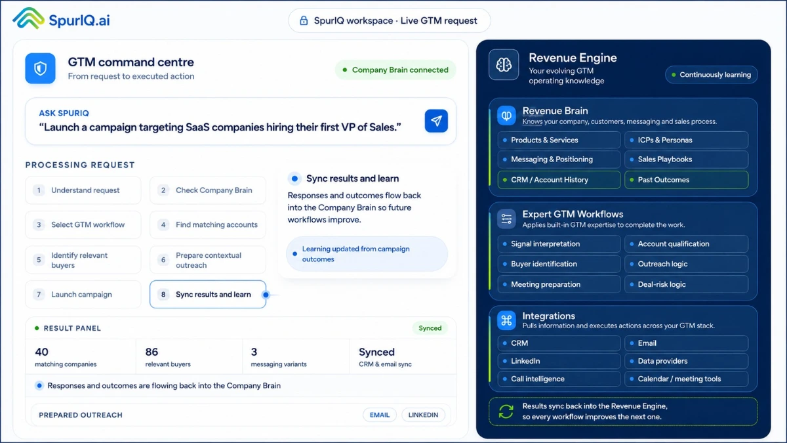
Task: Click the Company Brain connected badge
Action: pos(395,70)
